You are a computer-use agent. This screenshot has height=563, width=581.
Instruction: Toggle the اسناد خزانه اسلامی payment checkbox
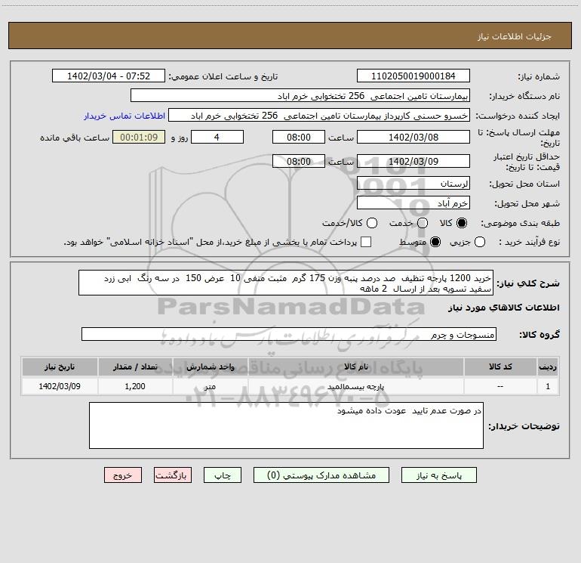point(366,242)
